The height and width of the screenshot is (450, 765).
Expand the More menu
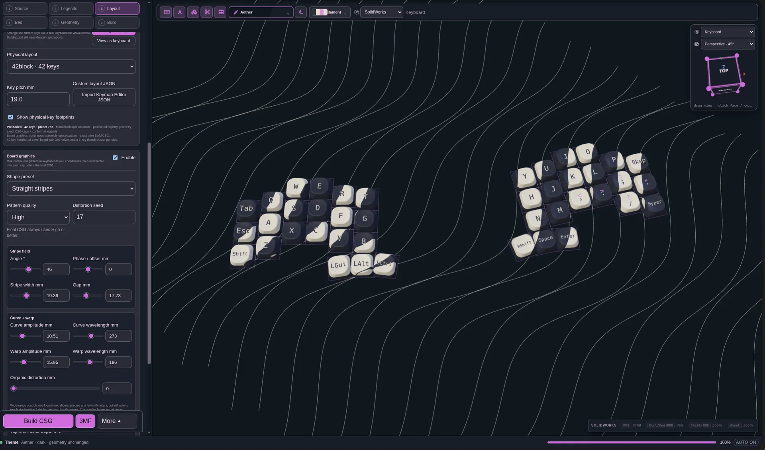click(117, 421)
